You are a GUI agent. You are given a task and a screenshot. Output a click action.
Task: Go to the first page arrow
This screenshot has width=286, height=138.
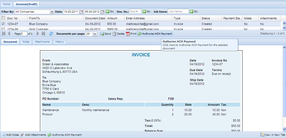(x=3, y=34)
